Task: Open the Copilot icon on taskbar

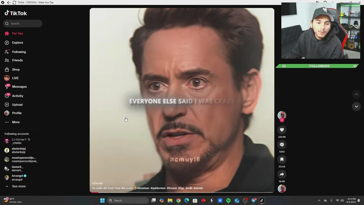Action: point(162,200)
